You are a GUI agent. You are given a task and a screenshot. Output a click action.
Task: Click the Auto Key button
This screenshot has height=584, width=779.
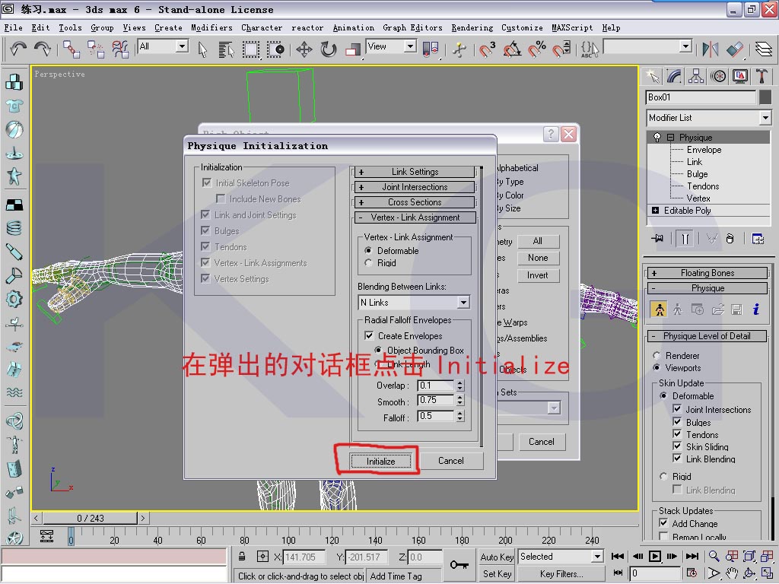pos(497,557)
